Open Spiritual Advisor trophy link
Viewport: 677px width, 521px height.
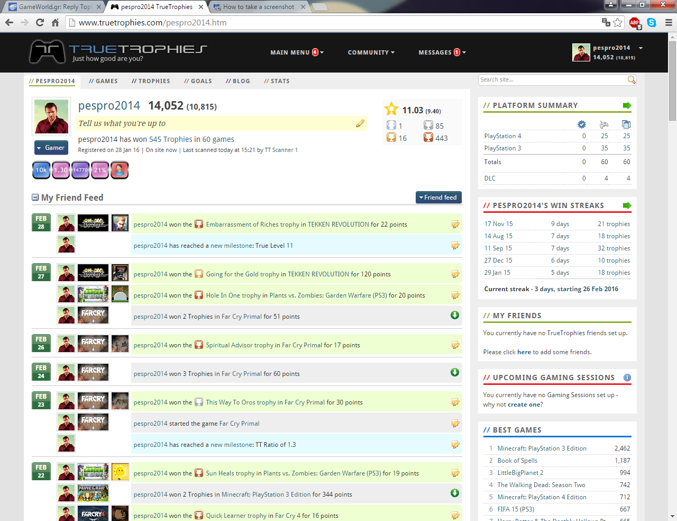[x=240, y=345]
